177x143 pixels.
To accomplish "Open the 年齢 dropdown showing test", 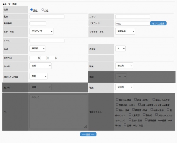I will coord(121,76).
